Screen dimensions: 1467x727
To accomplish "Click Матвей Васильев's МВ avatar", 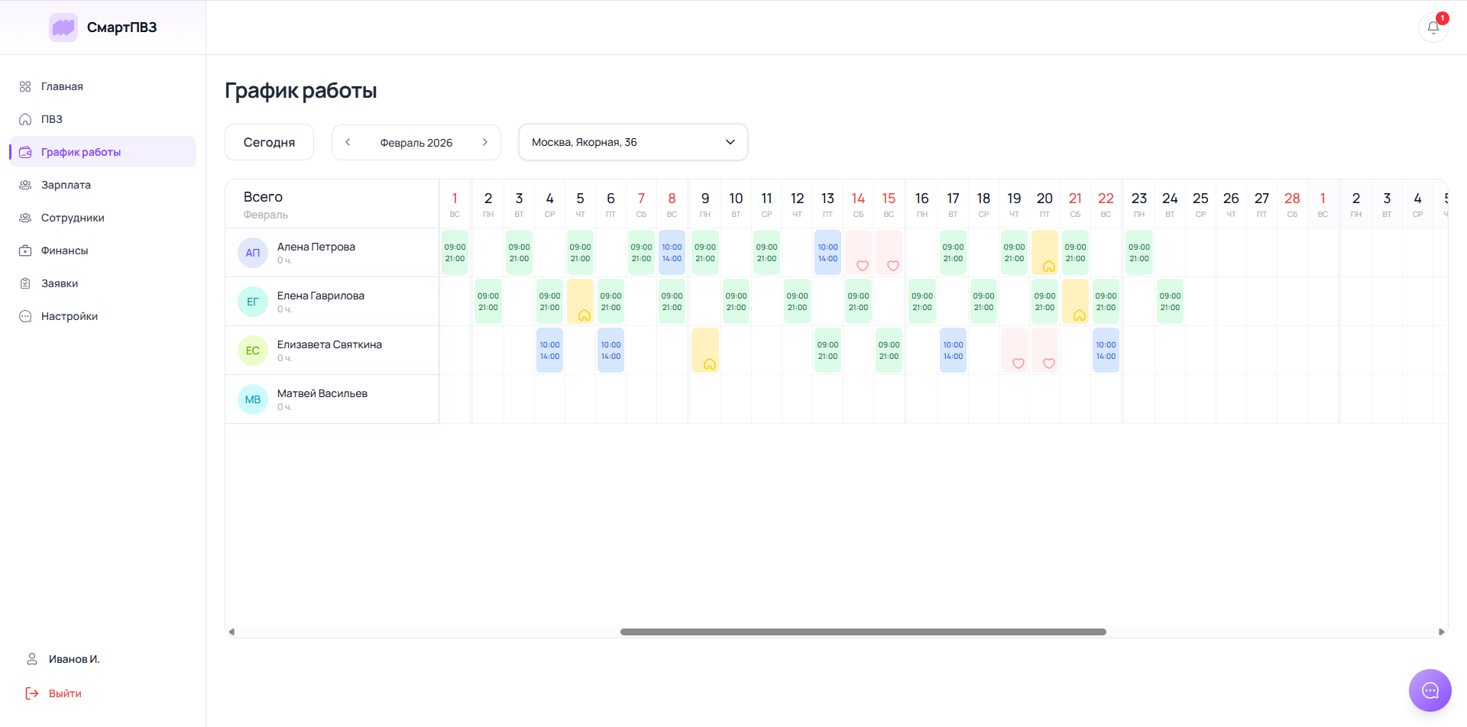I will pos(253,399).
